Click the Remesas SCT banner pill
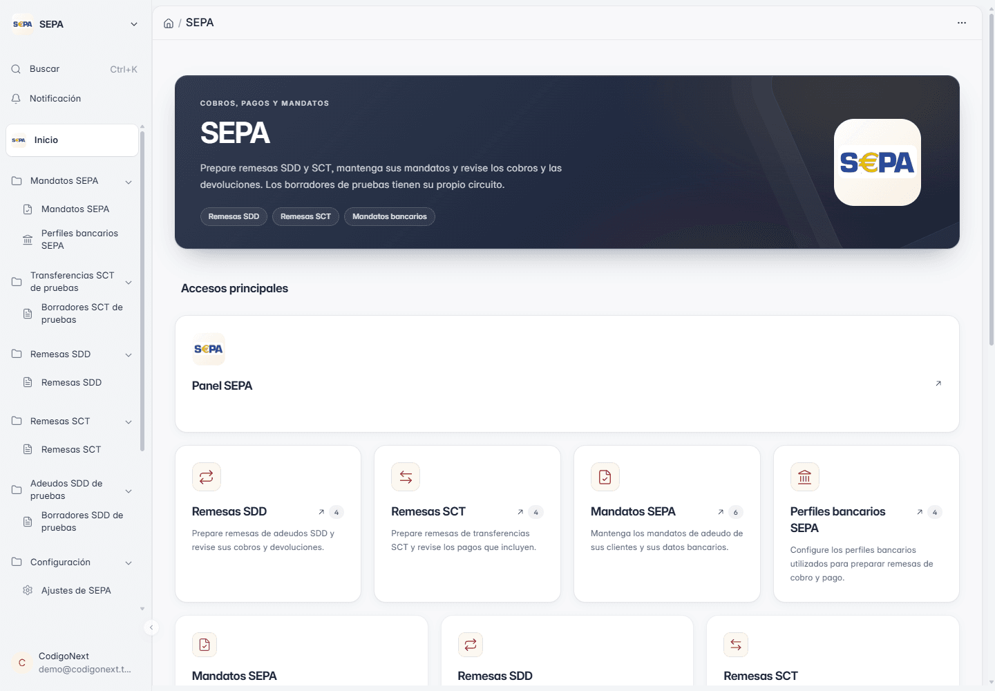 [305, 217]
